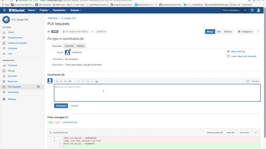266x149 pixels.
Task: Cancel the comment
Action: [x=74, y=106]
